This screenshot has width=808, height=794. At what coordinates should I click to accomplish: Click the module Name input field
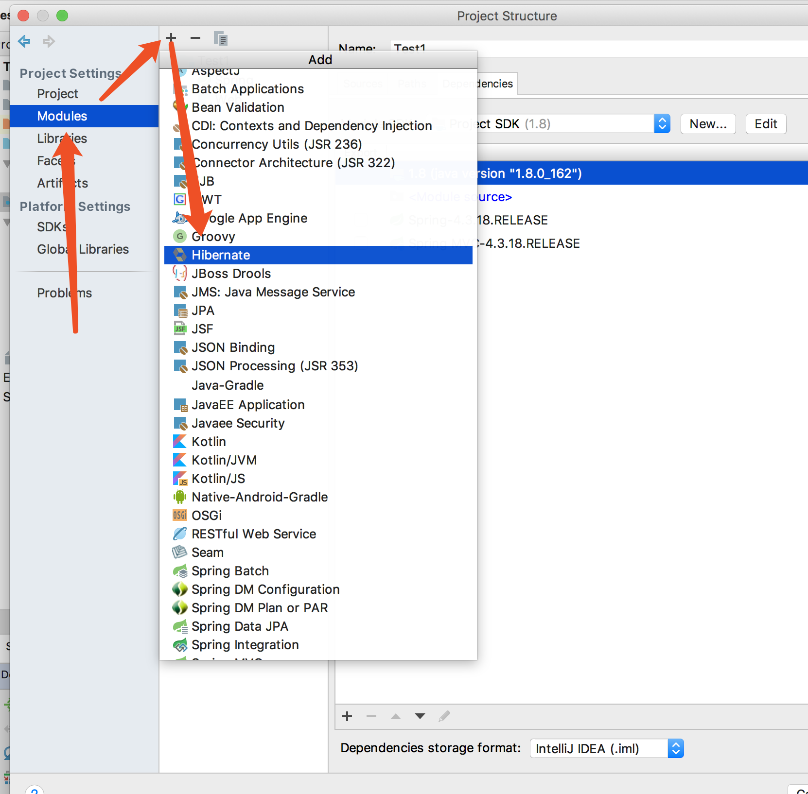(598, 48)
